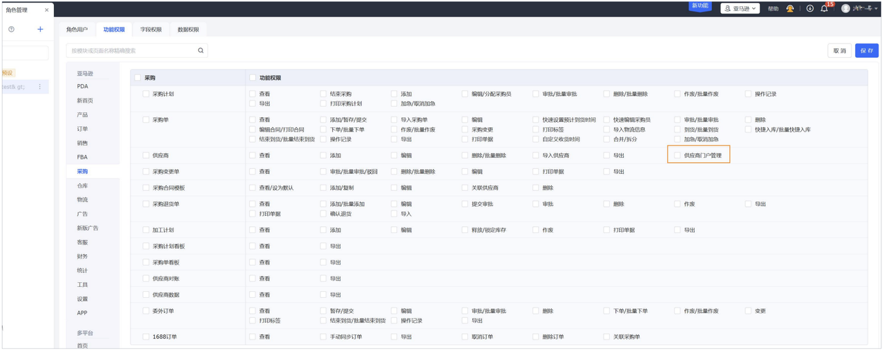Click the three-dot menu beside test role

(x=39, y=87)
